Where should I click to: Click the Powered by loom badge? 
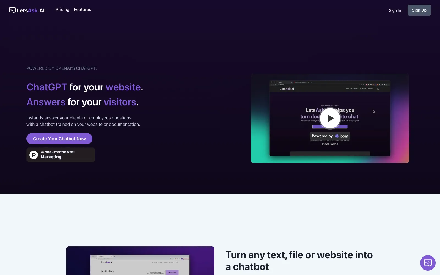pos(330,136)
